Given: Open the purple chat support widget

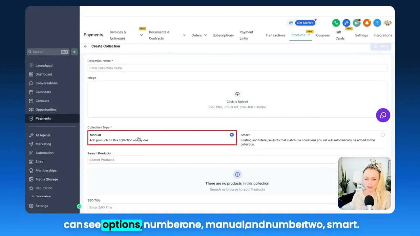Looking at the screenshot, I should pos(383,115).
